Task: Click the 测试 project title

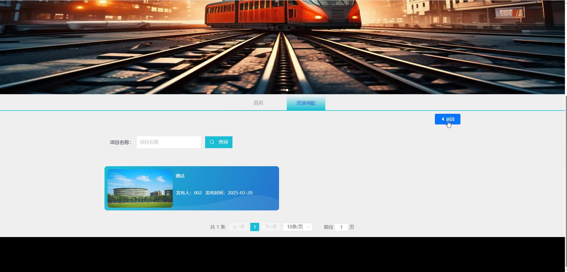Action: [x=180, y=176]
